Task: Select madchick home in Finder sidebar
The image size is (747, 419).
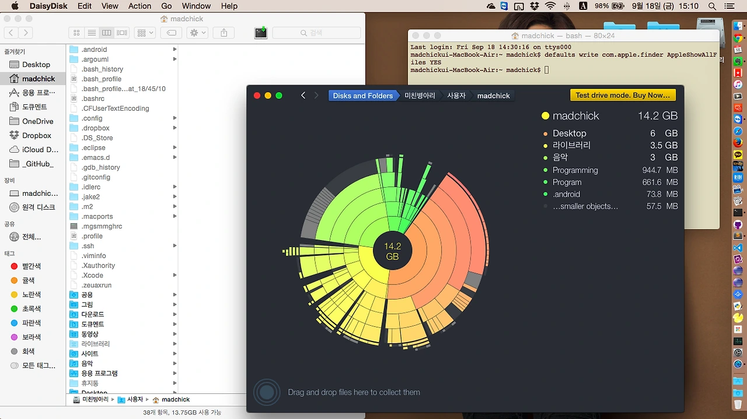Action: pyautogui.click(x=33, y=79)
